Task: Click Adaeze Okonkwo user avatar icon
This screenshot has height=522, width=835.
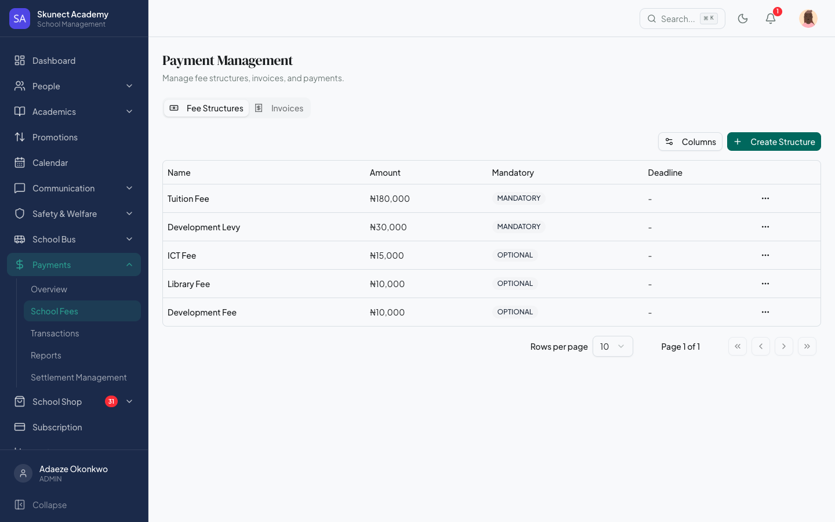Action: 23,473
